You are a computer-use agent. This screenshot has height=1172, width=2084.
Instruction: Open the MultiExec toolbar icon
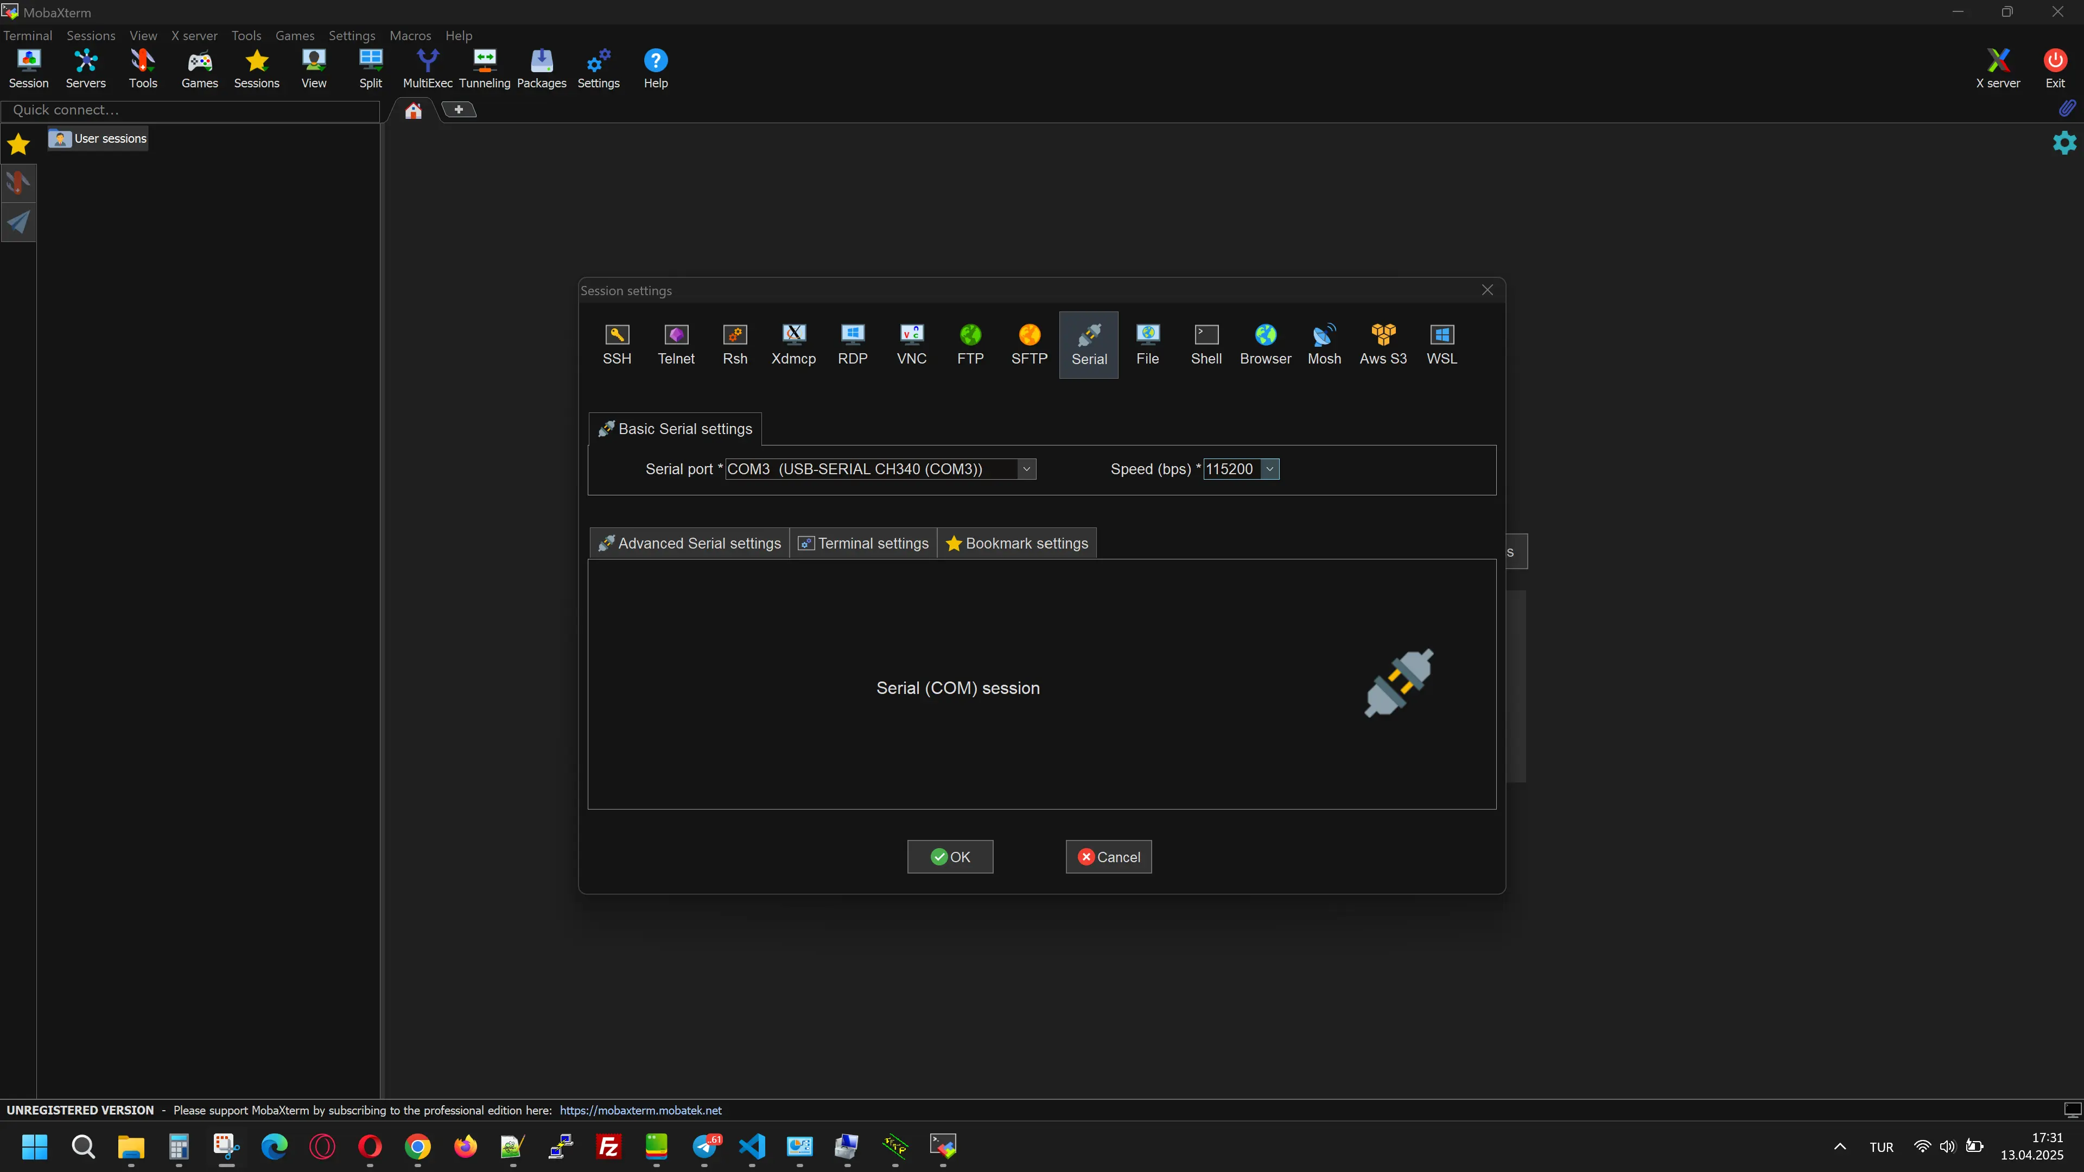point(427,69)
